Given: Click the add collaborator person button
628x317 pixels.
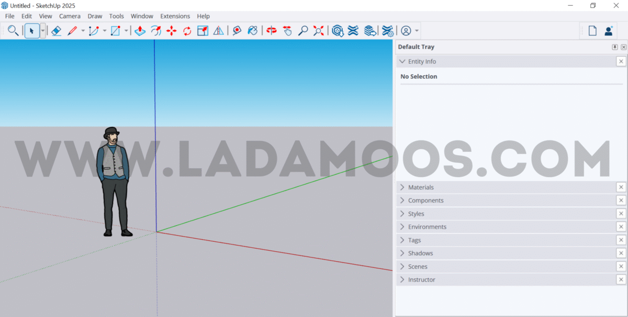Looking at the screenshot, I should [x=608, y=31].
